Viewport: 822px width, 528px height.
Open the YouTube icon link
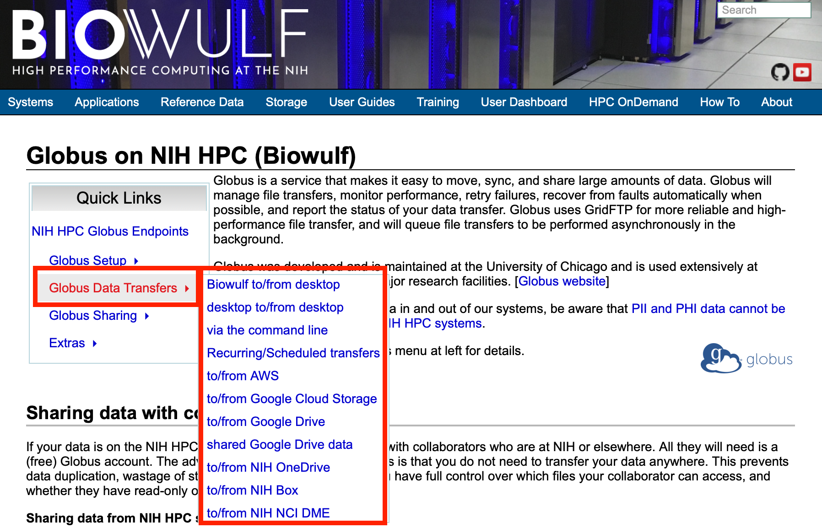click(802, 72)
